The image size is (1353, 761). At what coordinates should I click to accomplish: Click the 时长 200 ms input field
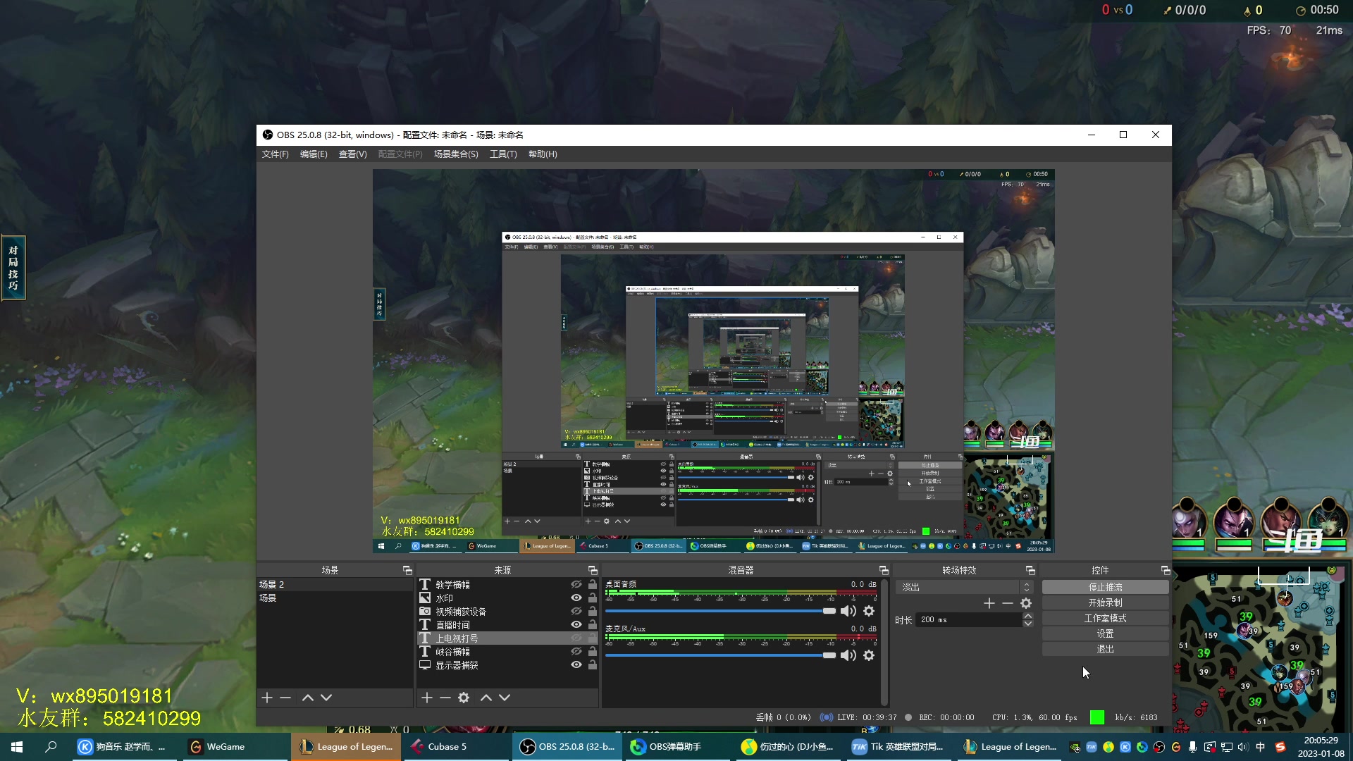click(x=968, y=620)
